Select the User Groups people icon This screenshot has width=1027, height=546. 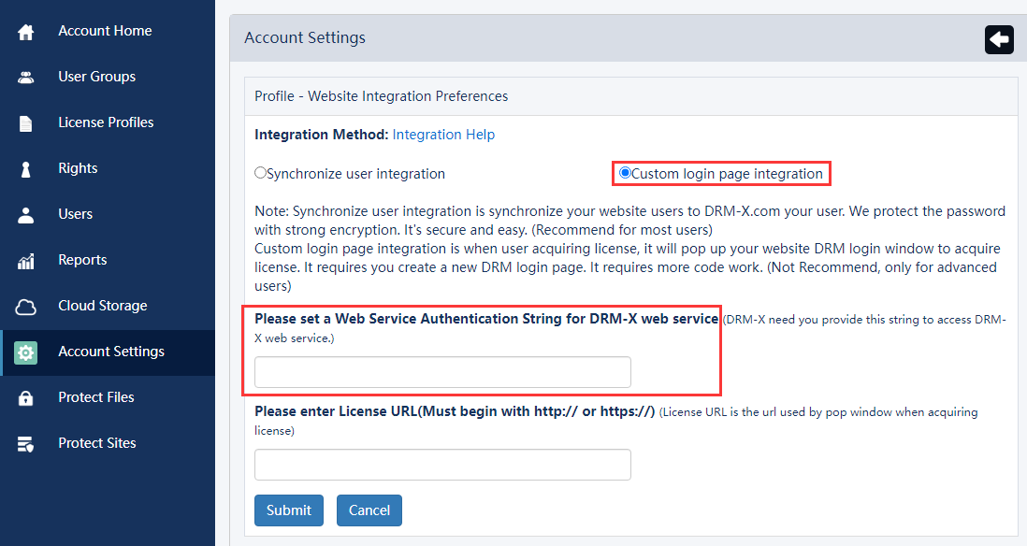pos(25,76)
